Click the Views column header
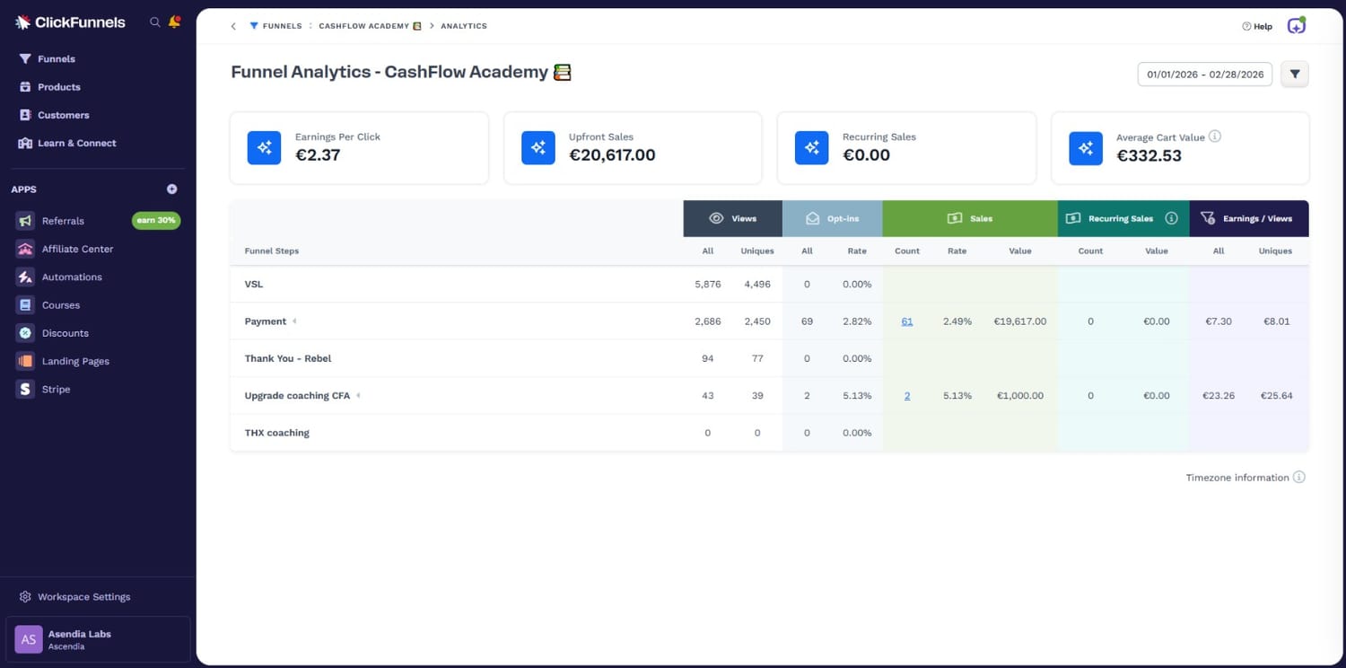Screen dimensions: 1346x668 pyautogui.click(x=733, y=218)
